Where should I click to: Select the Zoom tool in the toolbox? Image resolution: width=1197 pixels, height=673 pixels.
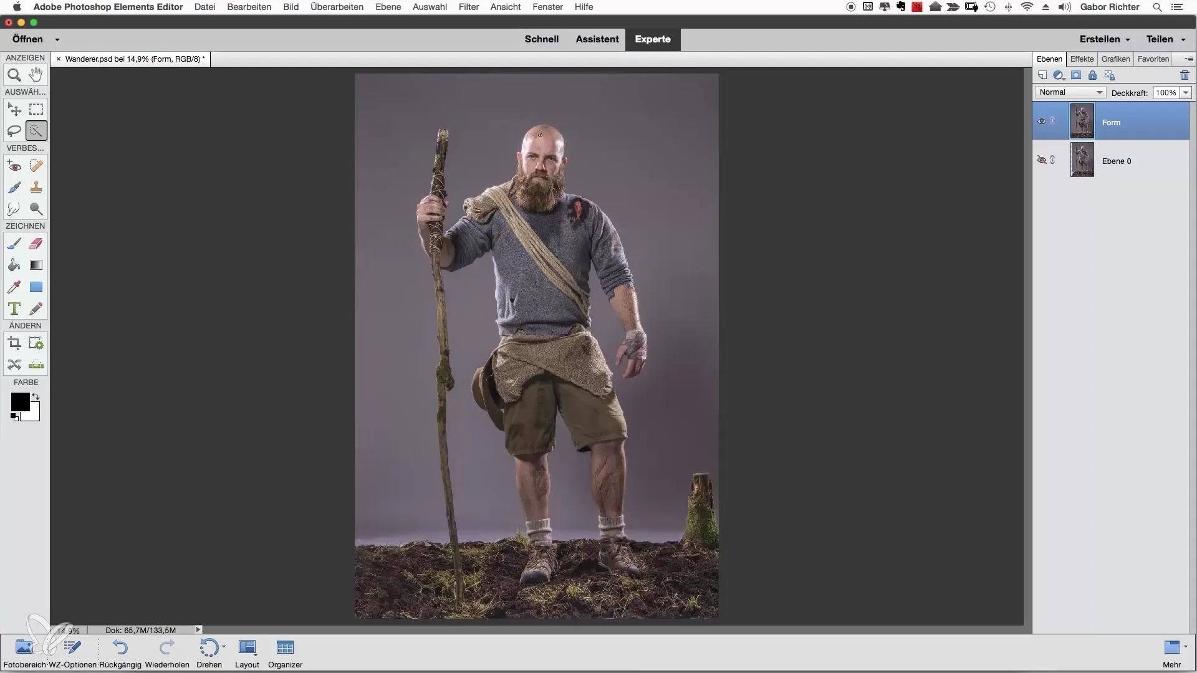pos(14,75)
